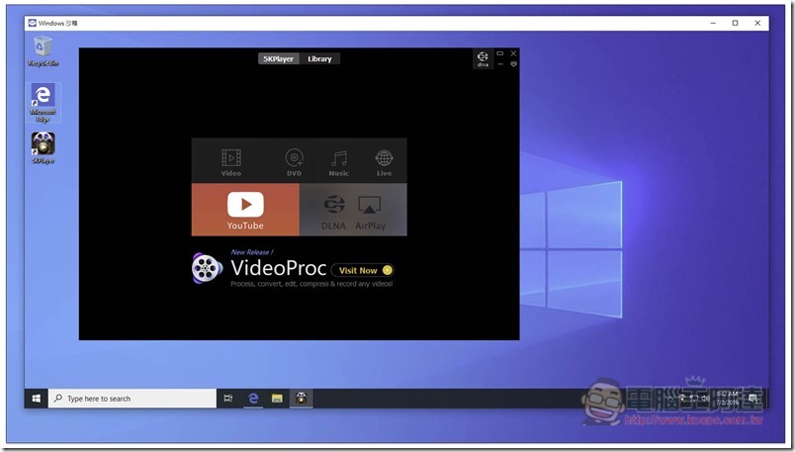Switch to the Library tab
This screenshot has height=452, width=795.
[319, 58]
